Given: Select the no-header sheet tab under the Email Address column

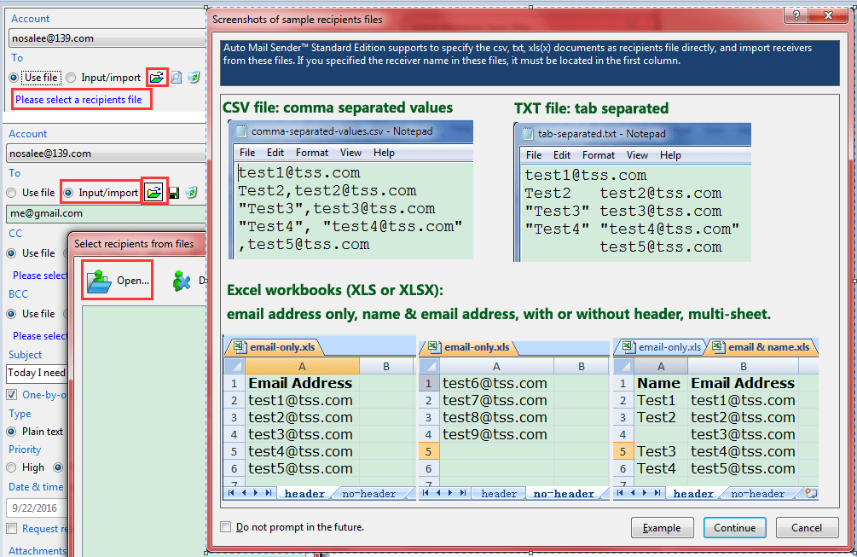Looking at the screenshot, I should click(x=369, y=494).
